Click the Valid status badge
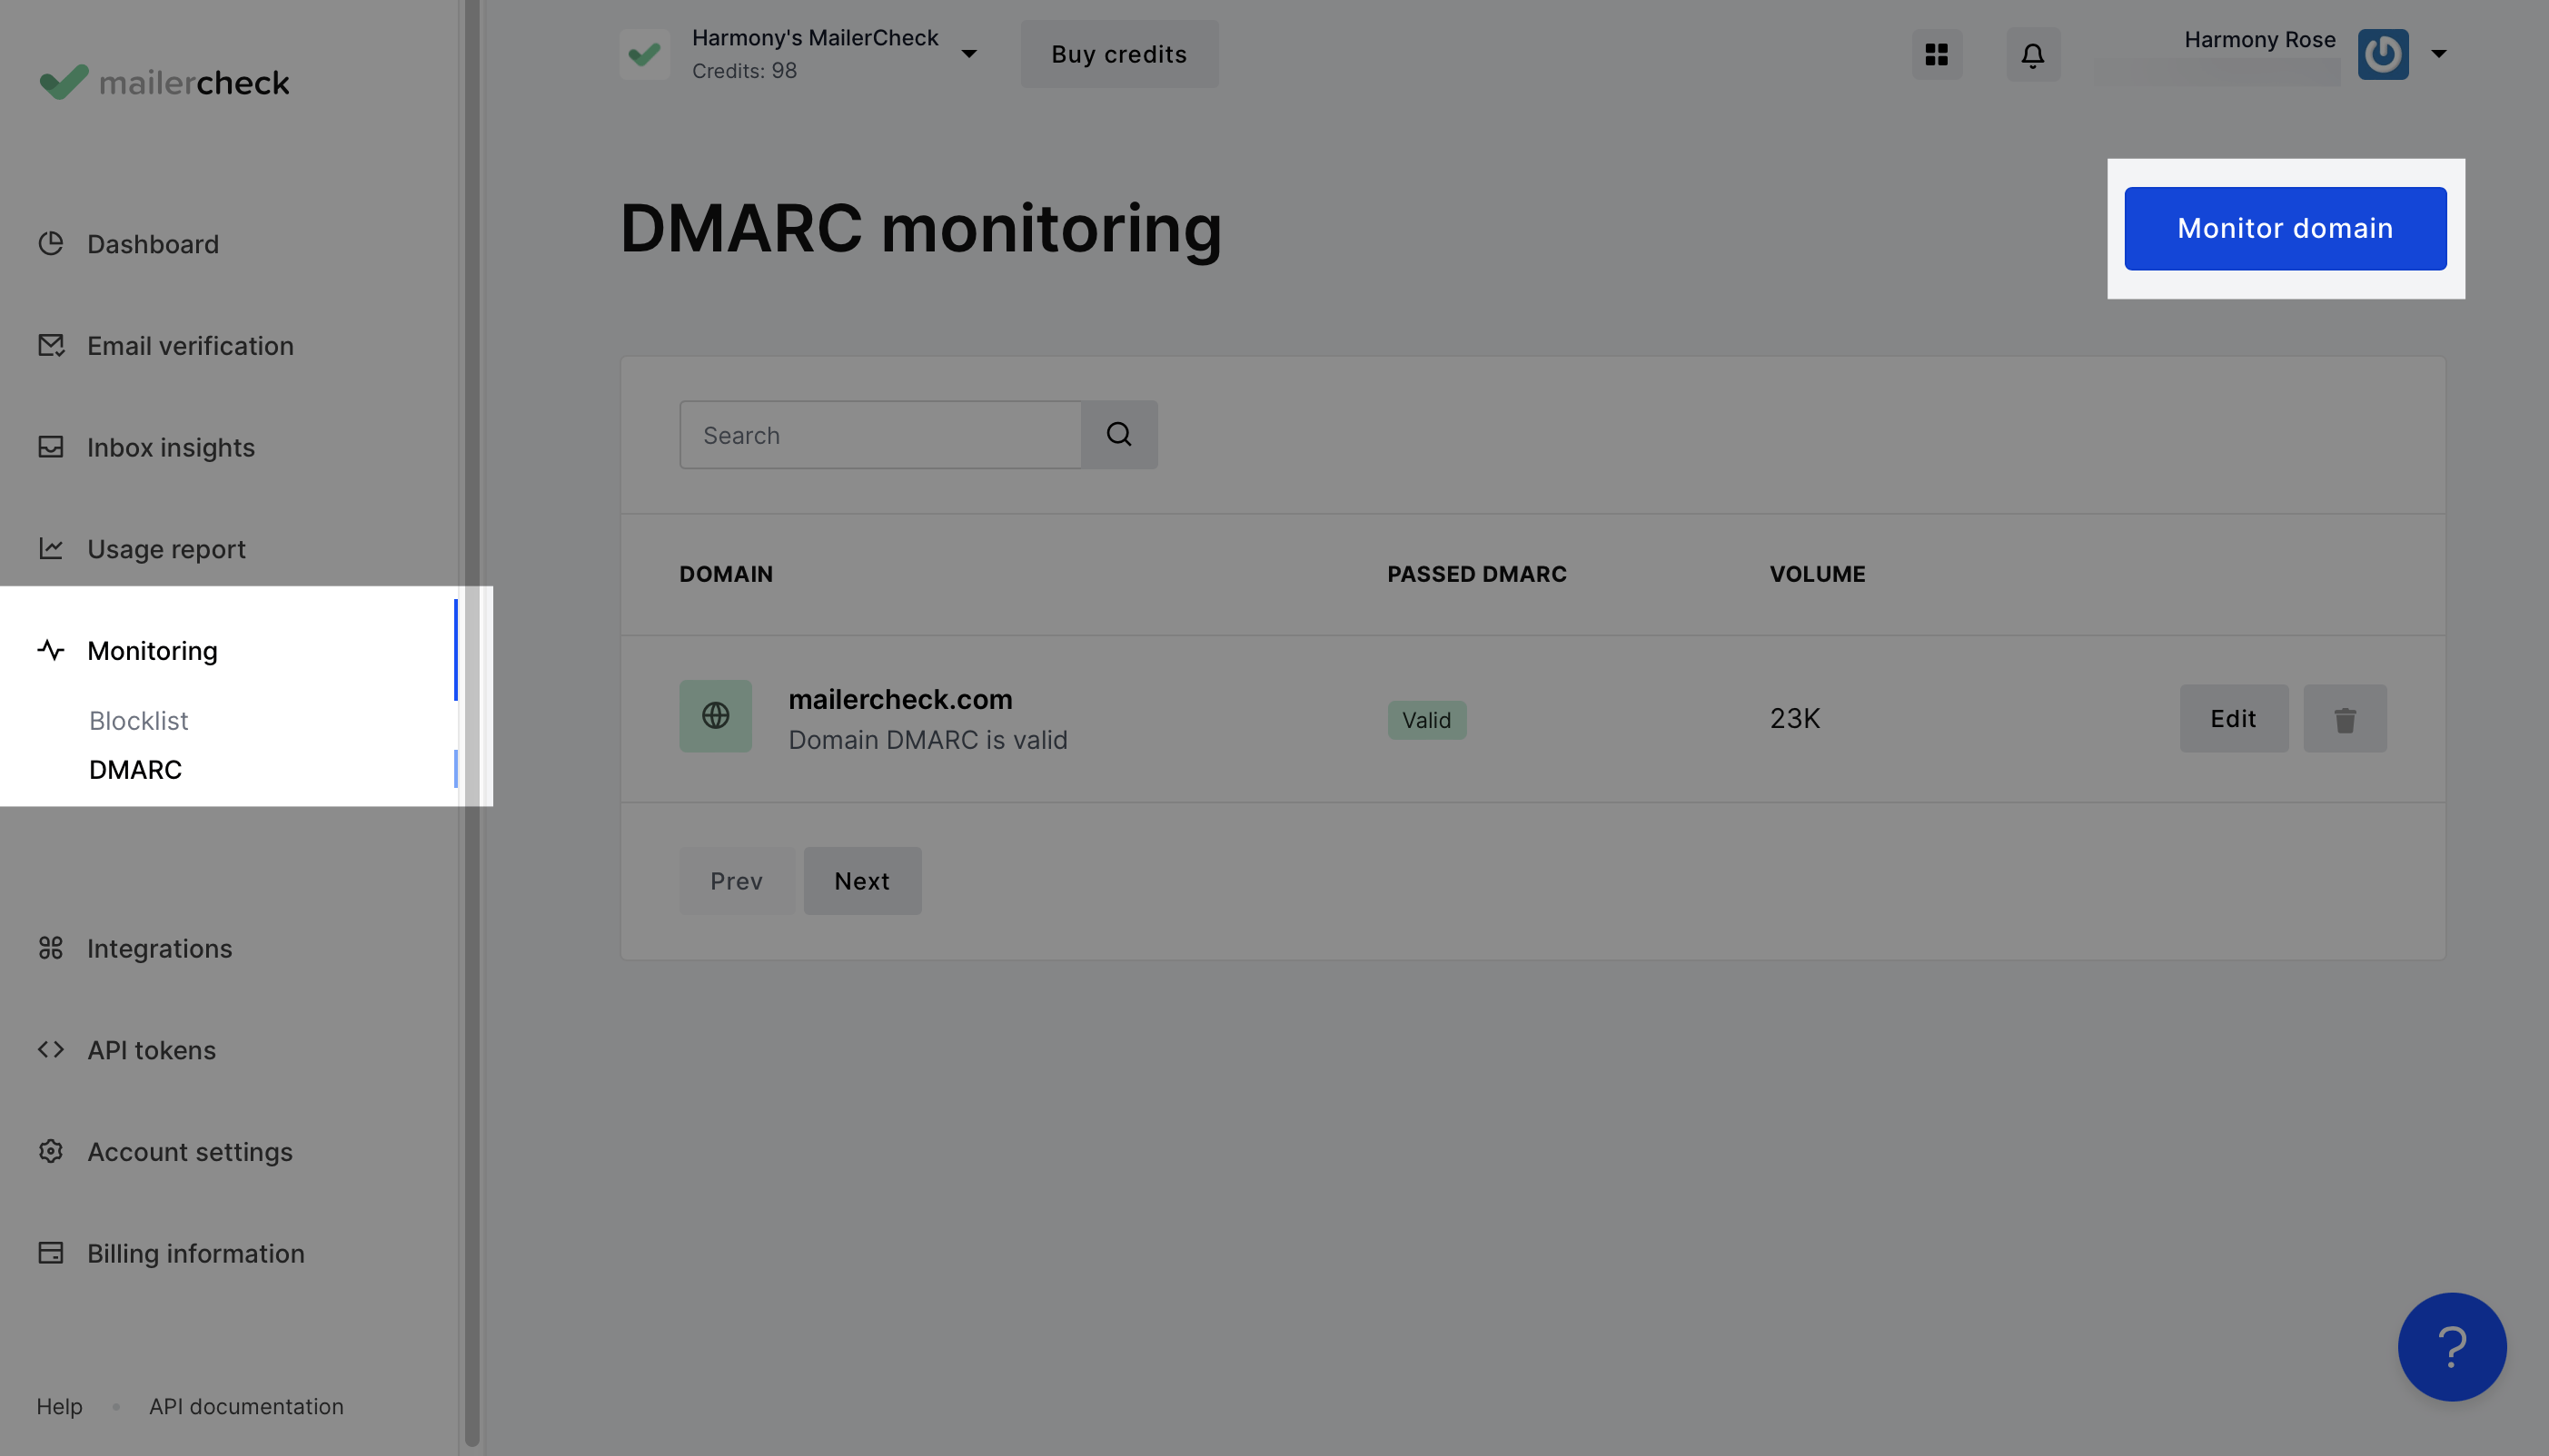Viewport: 2549px width, 1456px height. 1426,719
